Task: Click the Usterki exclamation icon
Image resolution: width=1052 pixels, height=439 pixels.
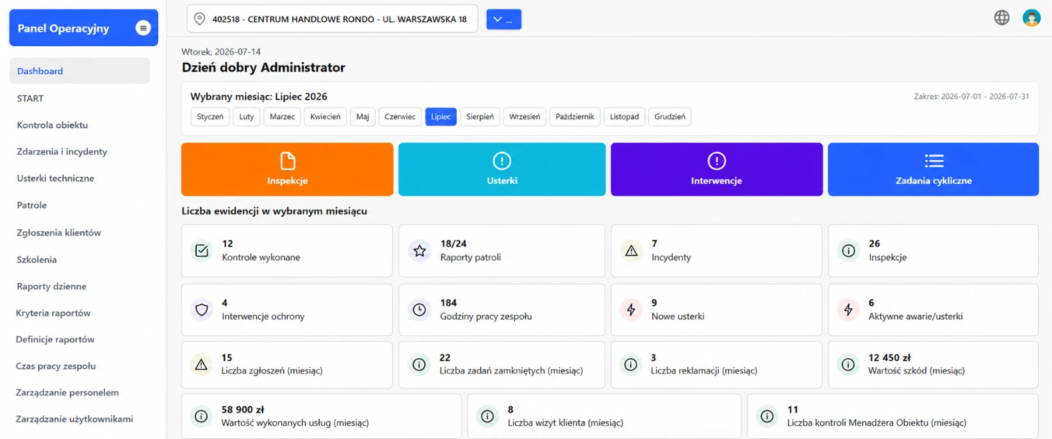Action: tap(502, 161)
